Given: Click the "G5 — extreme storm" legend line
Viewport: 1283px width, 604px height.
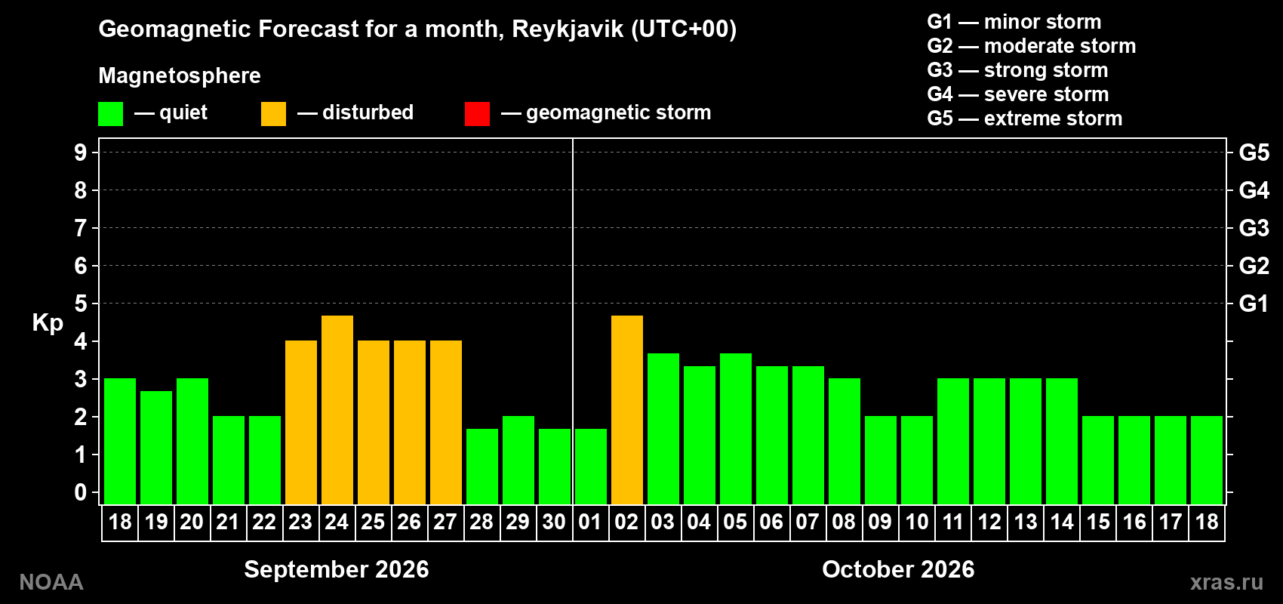Looking at the screenshot, I should (x=1024, y=119).
